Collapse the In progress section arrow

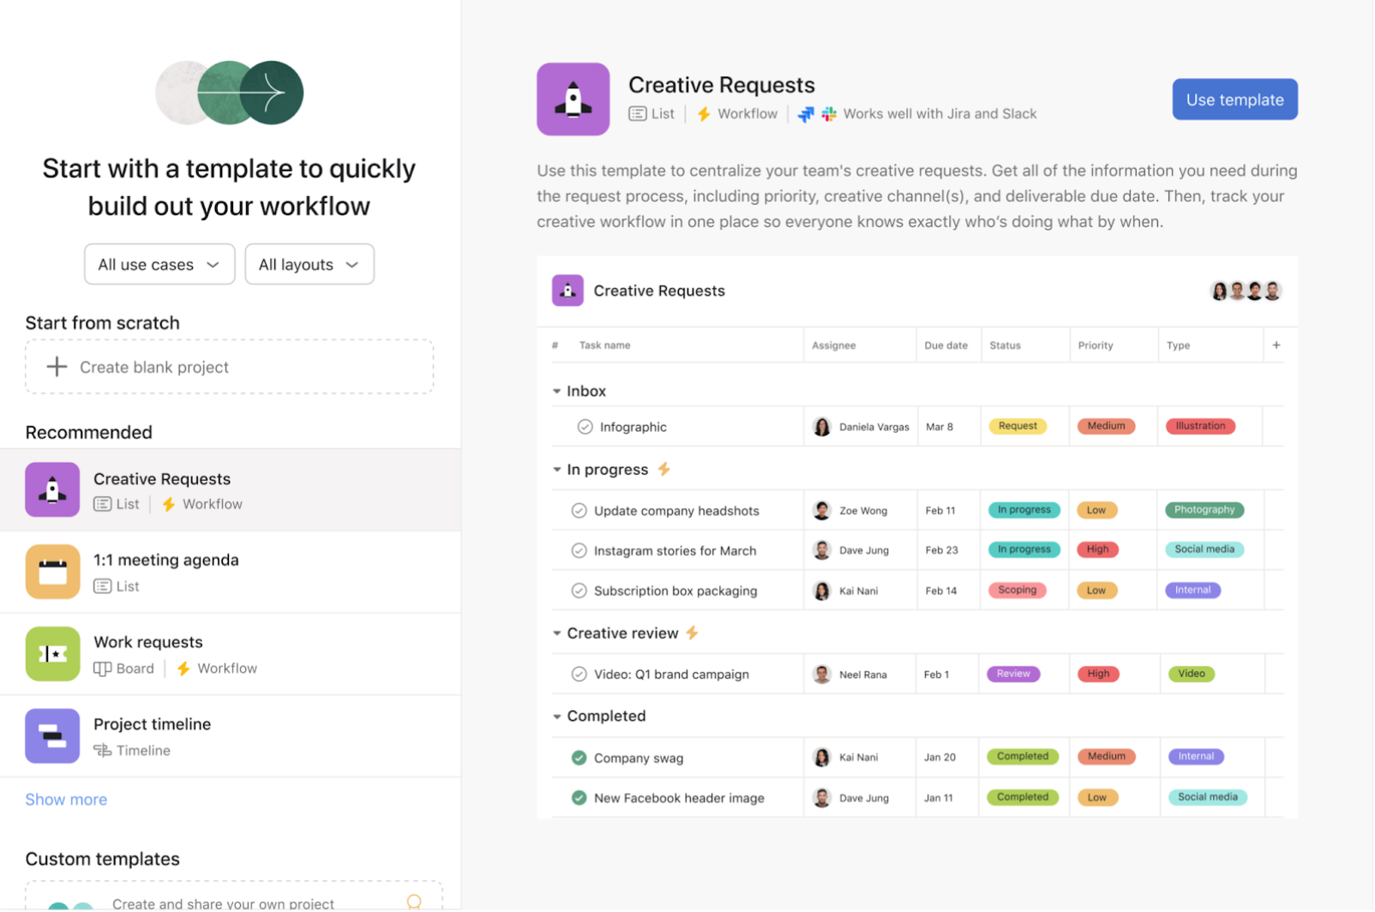pyautogui.click(x=557, y=470)
